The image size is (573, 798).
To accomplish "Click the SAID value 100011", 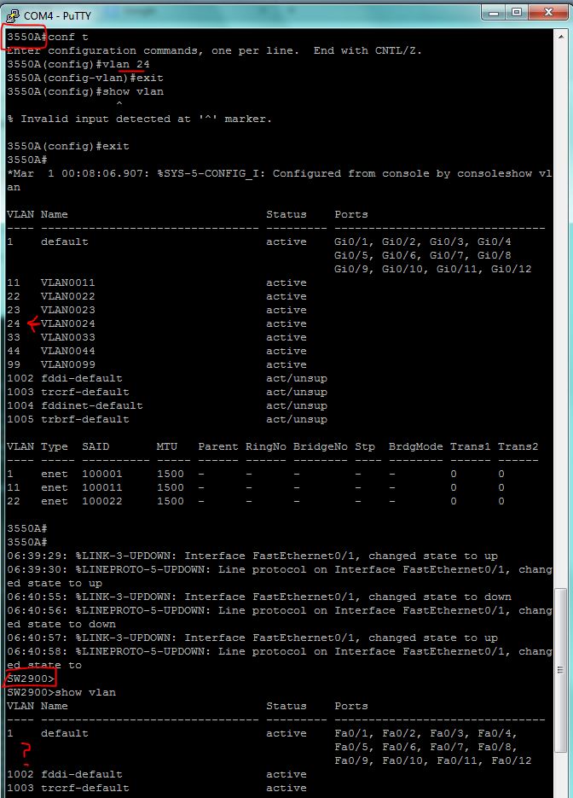I will (x=102, y=487).
